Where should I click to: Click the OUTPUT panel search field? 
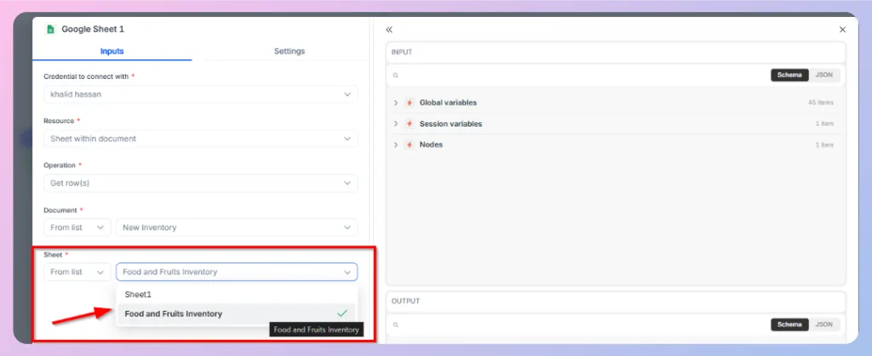click(578, 325)
